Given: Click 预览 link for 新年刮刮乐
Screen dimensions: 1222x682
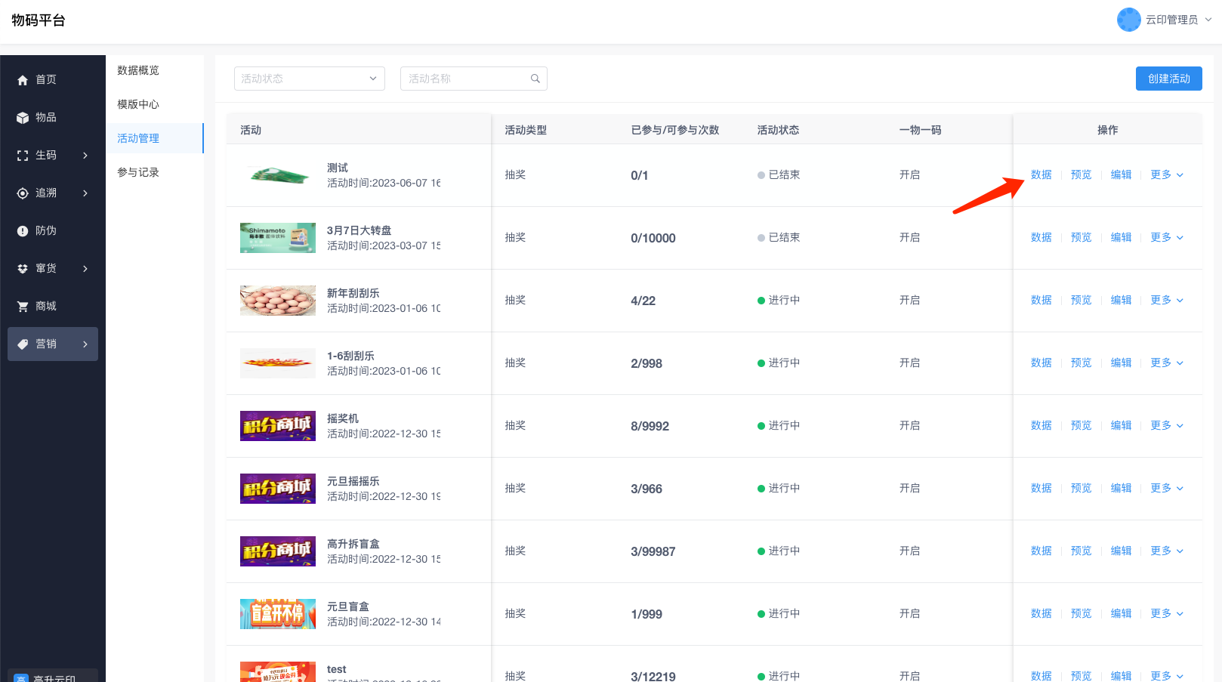Looking at the screenshot, I should pyautogui.click(x=1082, y=300).
